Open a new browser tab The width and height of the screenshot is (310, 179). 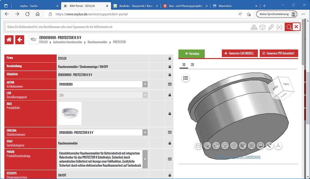coord(264,6)
